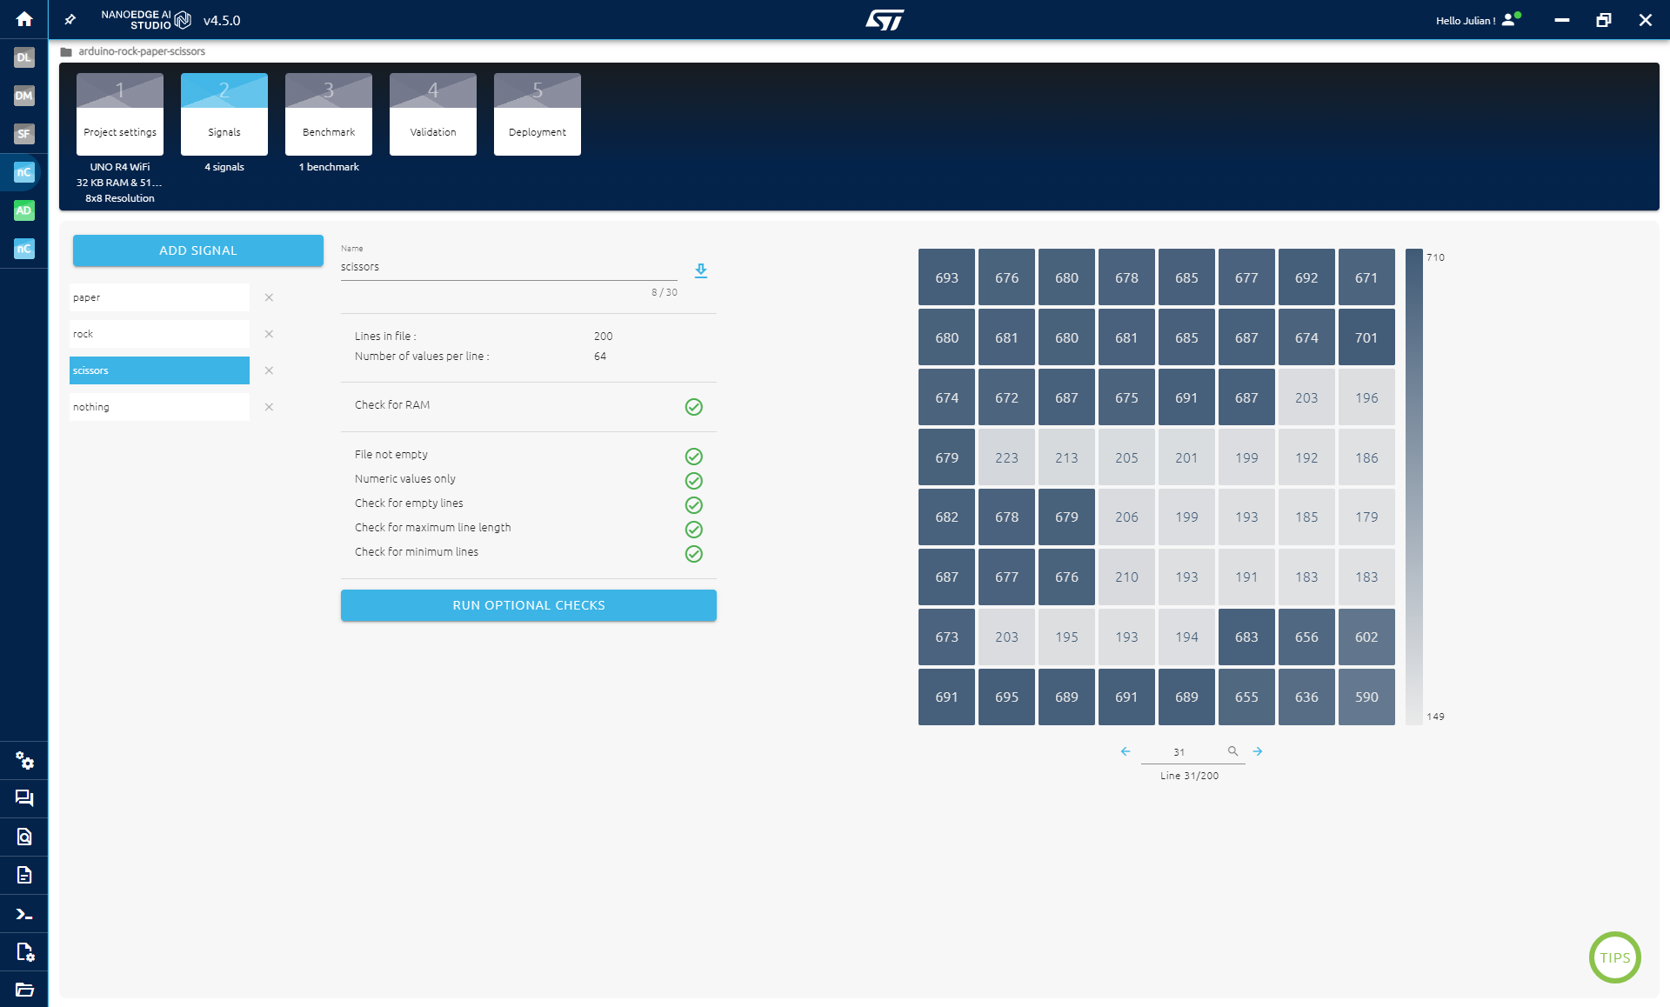Image resolution: width=1670 pixels, height=1007 pixels.
Task: Click ADD SIGNAL button
Action: pos(198,250)
